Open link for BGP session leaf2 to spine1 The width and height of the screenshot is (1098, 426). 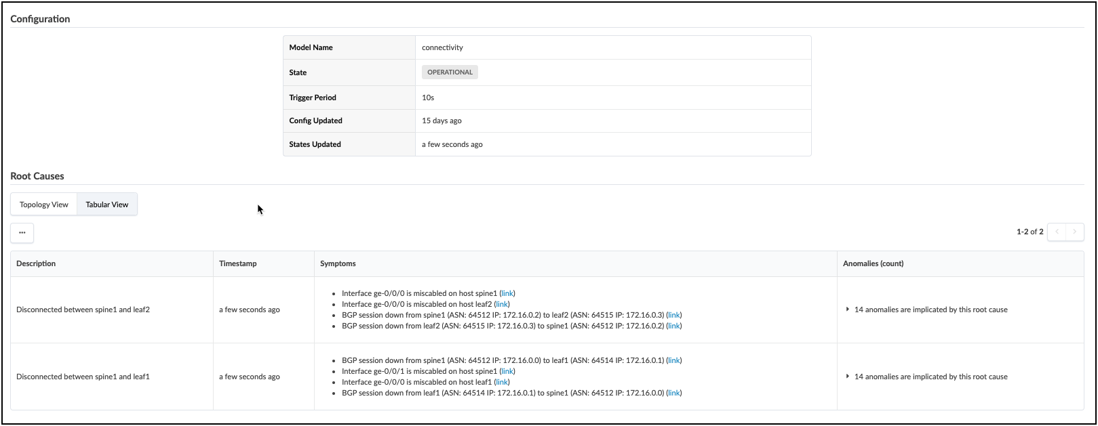674,326
